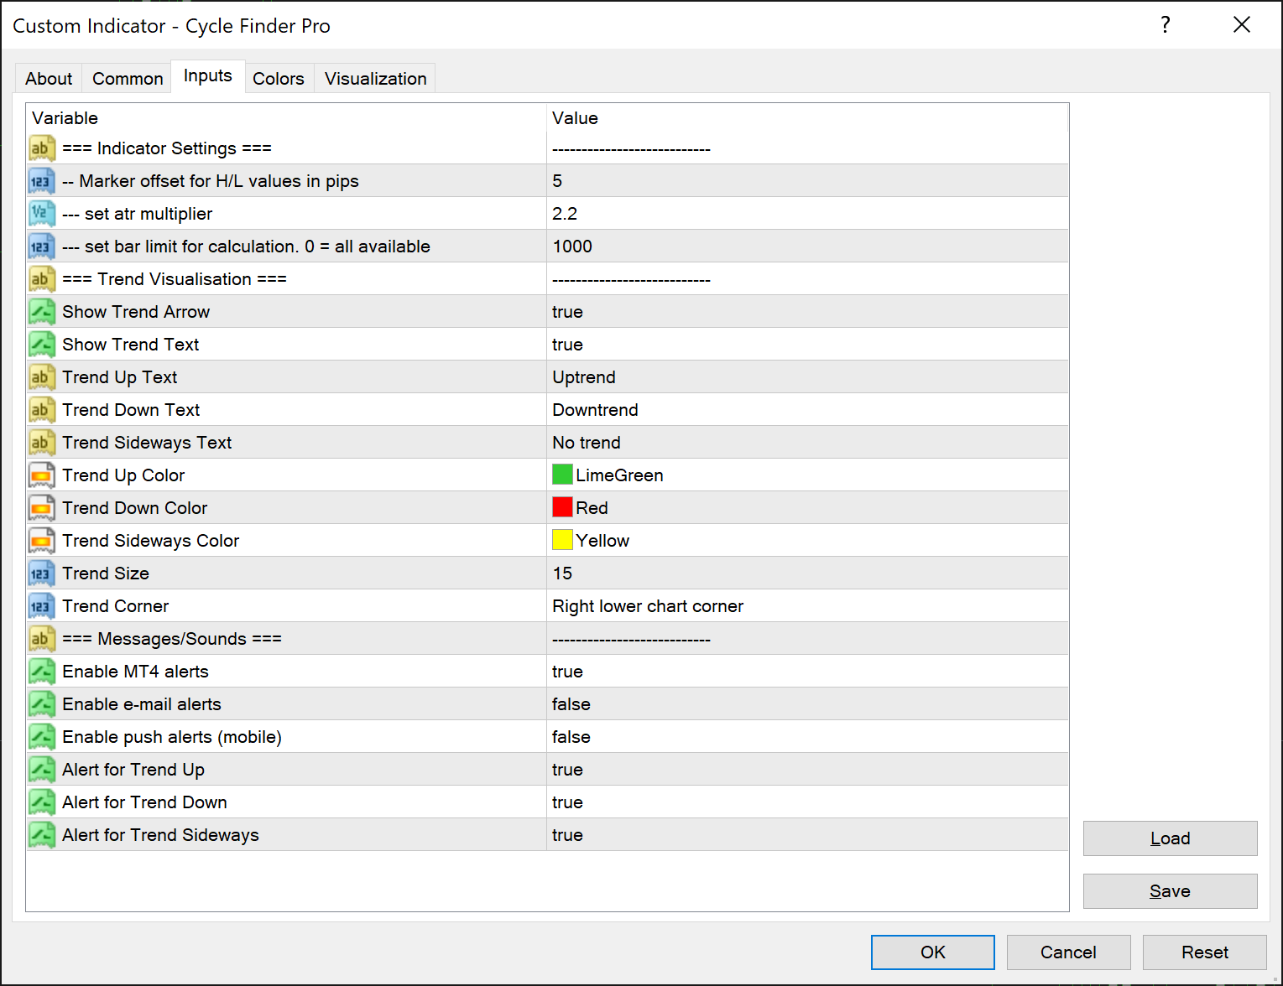This screenshot has width=1283, height=986.
Task: Click the string icon beside Trend Down Text
Action: coord(42,410)
